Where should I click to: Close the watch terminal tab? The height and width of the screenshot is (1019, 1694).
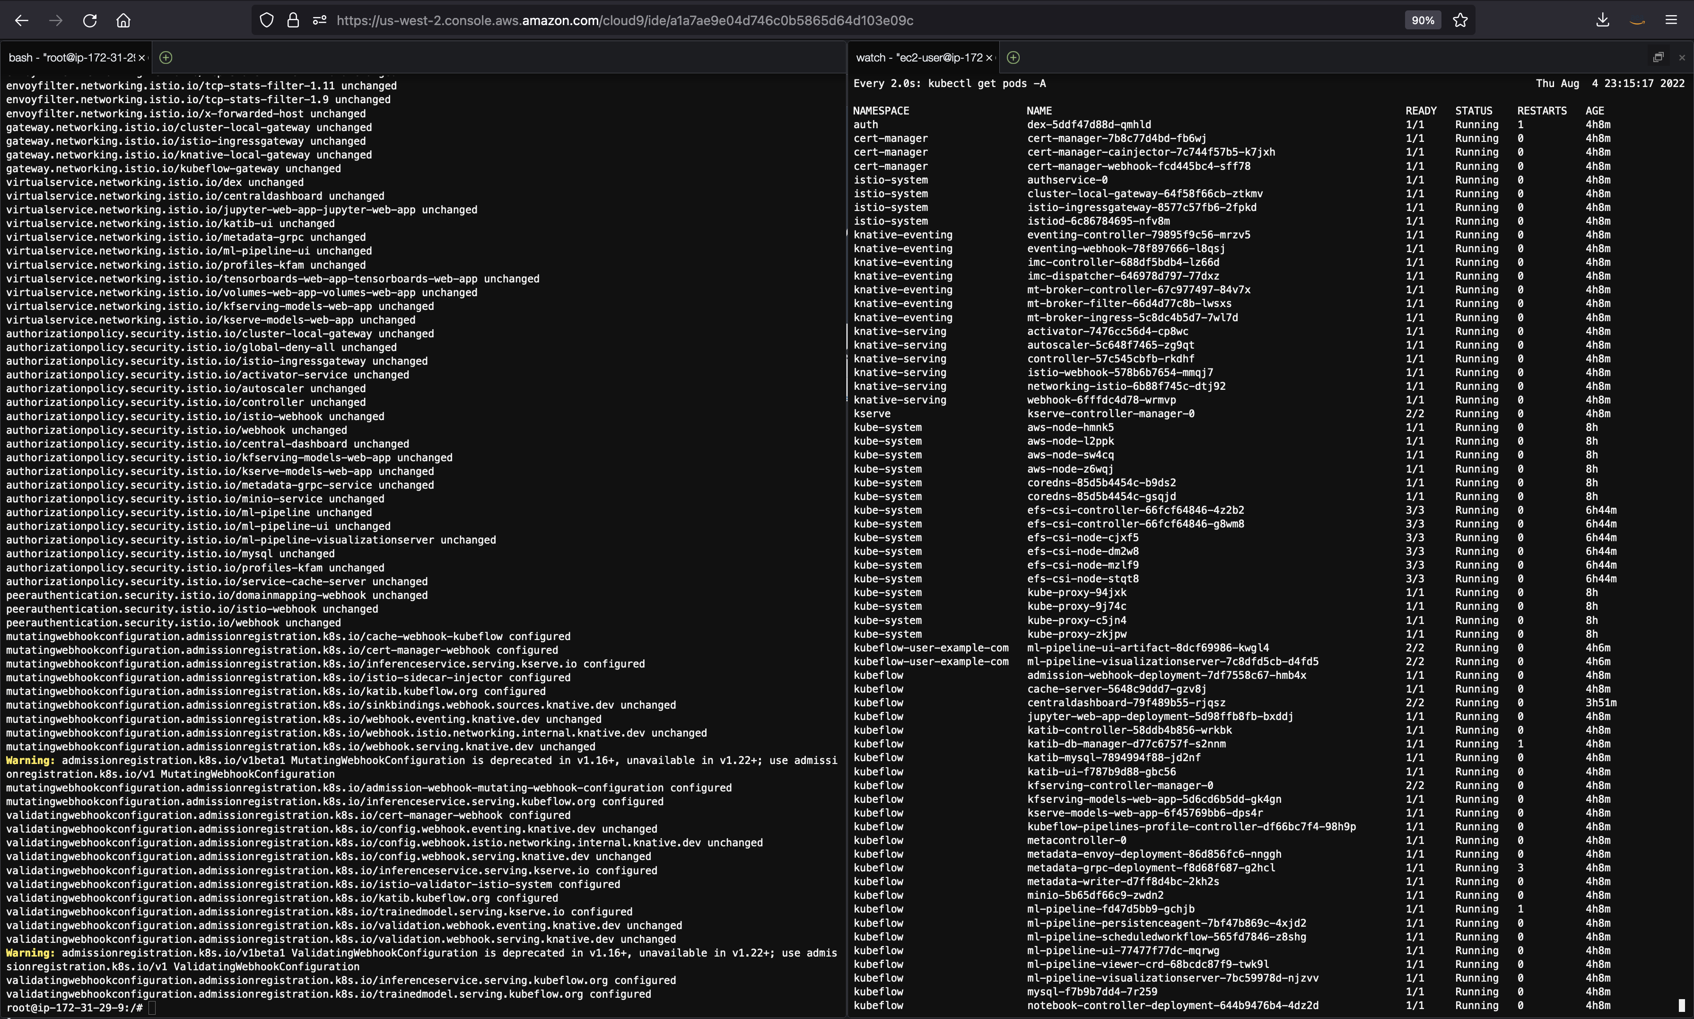coord(989,58)
